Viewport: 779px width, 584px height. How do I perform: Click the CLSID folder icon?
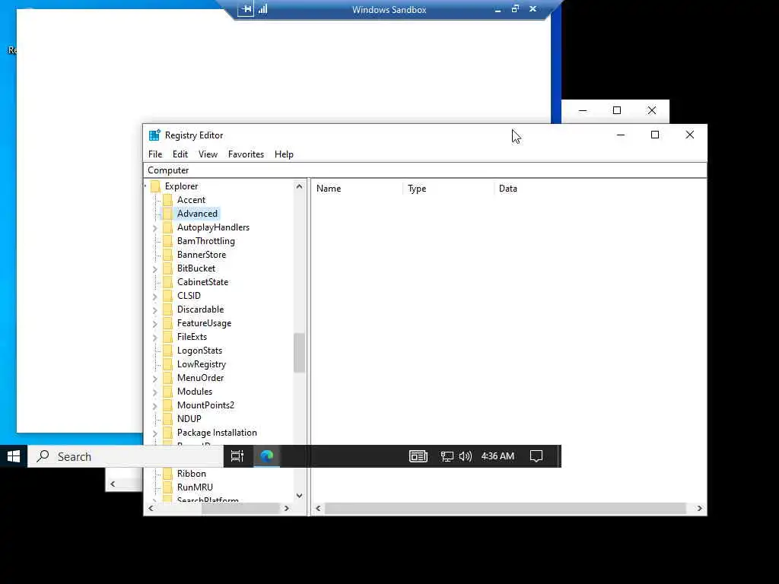coord(168,296)
